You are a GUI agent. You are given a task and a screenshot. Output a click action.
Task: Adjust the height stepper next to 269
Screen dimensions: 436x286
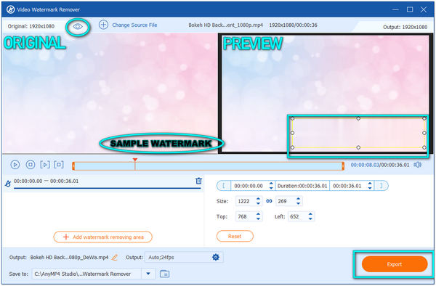299,201
